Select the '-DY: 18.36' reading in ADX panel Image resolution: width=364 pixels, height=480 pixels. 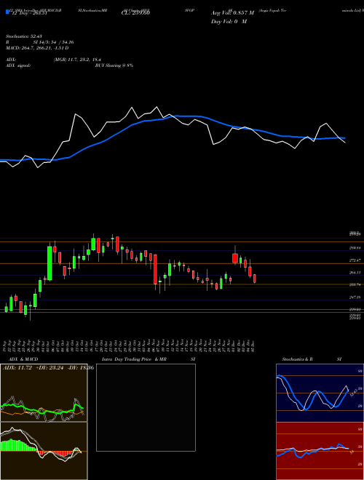pos(80,368)
